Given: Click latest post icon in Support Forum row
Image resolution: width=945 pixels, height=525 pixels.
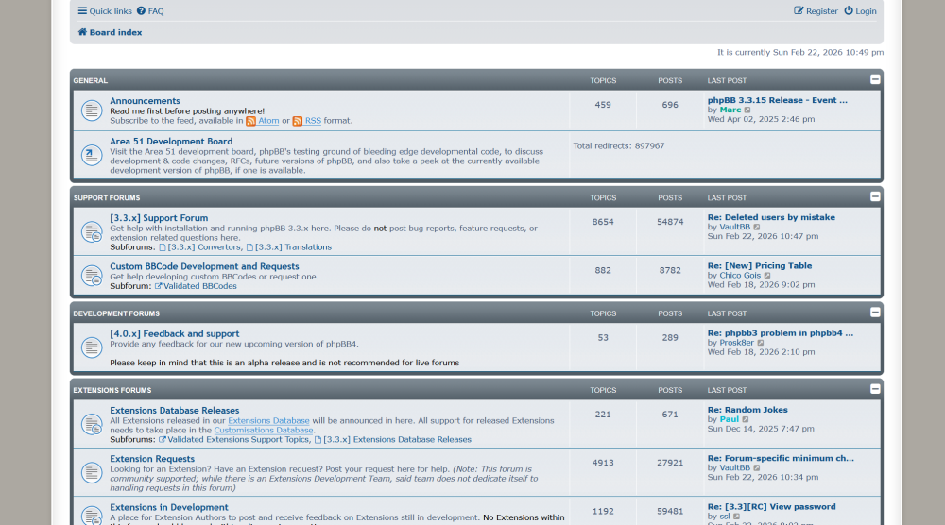Looking at the screenshot, I should point(757,228).
